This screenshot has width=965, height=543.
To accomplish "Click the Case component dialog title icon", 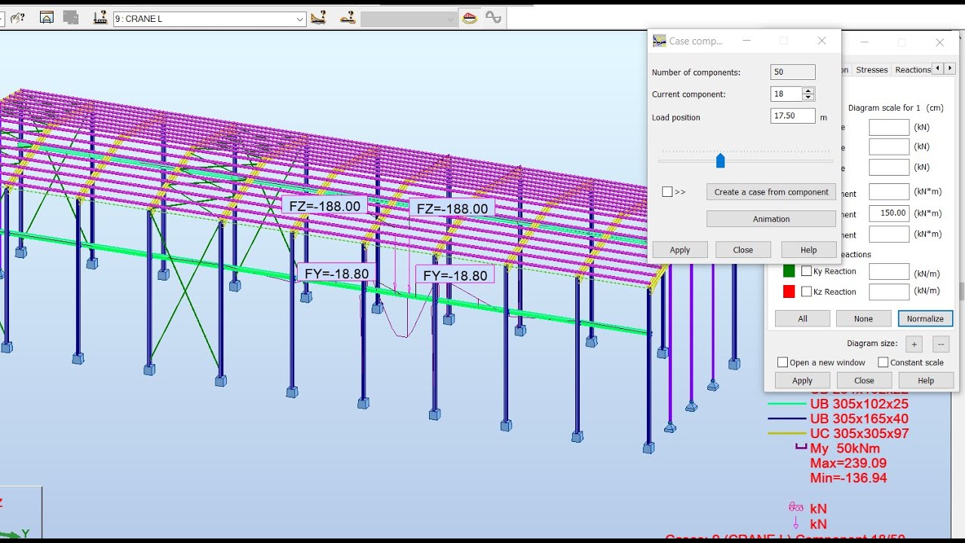I will (x=660, y=41).
